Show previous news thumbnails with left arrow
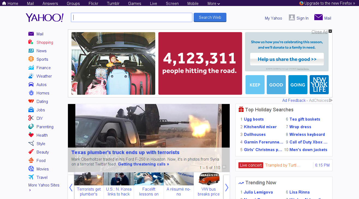 click(x=71, y=187)
